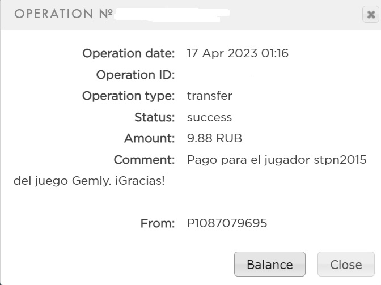This screenshot has width=381, height=285.
Task: Click the Operation type label
Action: [x=129, y=96]
